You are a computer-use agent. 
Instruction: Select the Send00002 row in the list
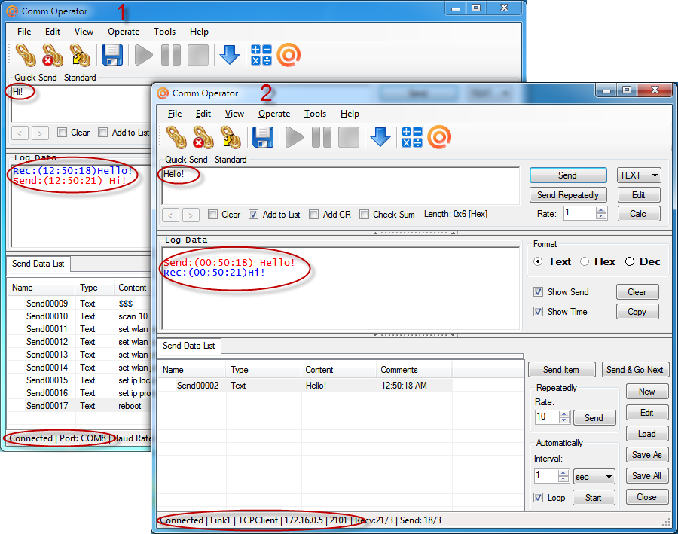(305, 386)
